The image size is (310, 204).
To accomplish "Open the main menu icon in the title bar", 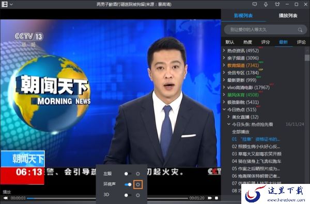I will pos(4,4).
